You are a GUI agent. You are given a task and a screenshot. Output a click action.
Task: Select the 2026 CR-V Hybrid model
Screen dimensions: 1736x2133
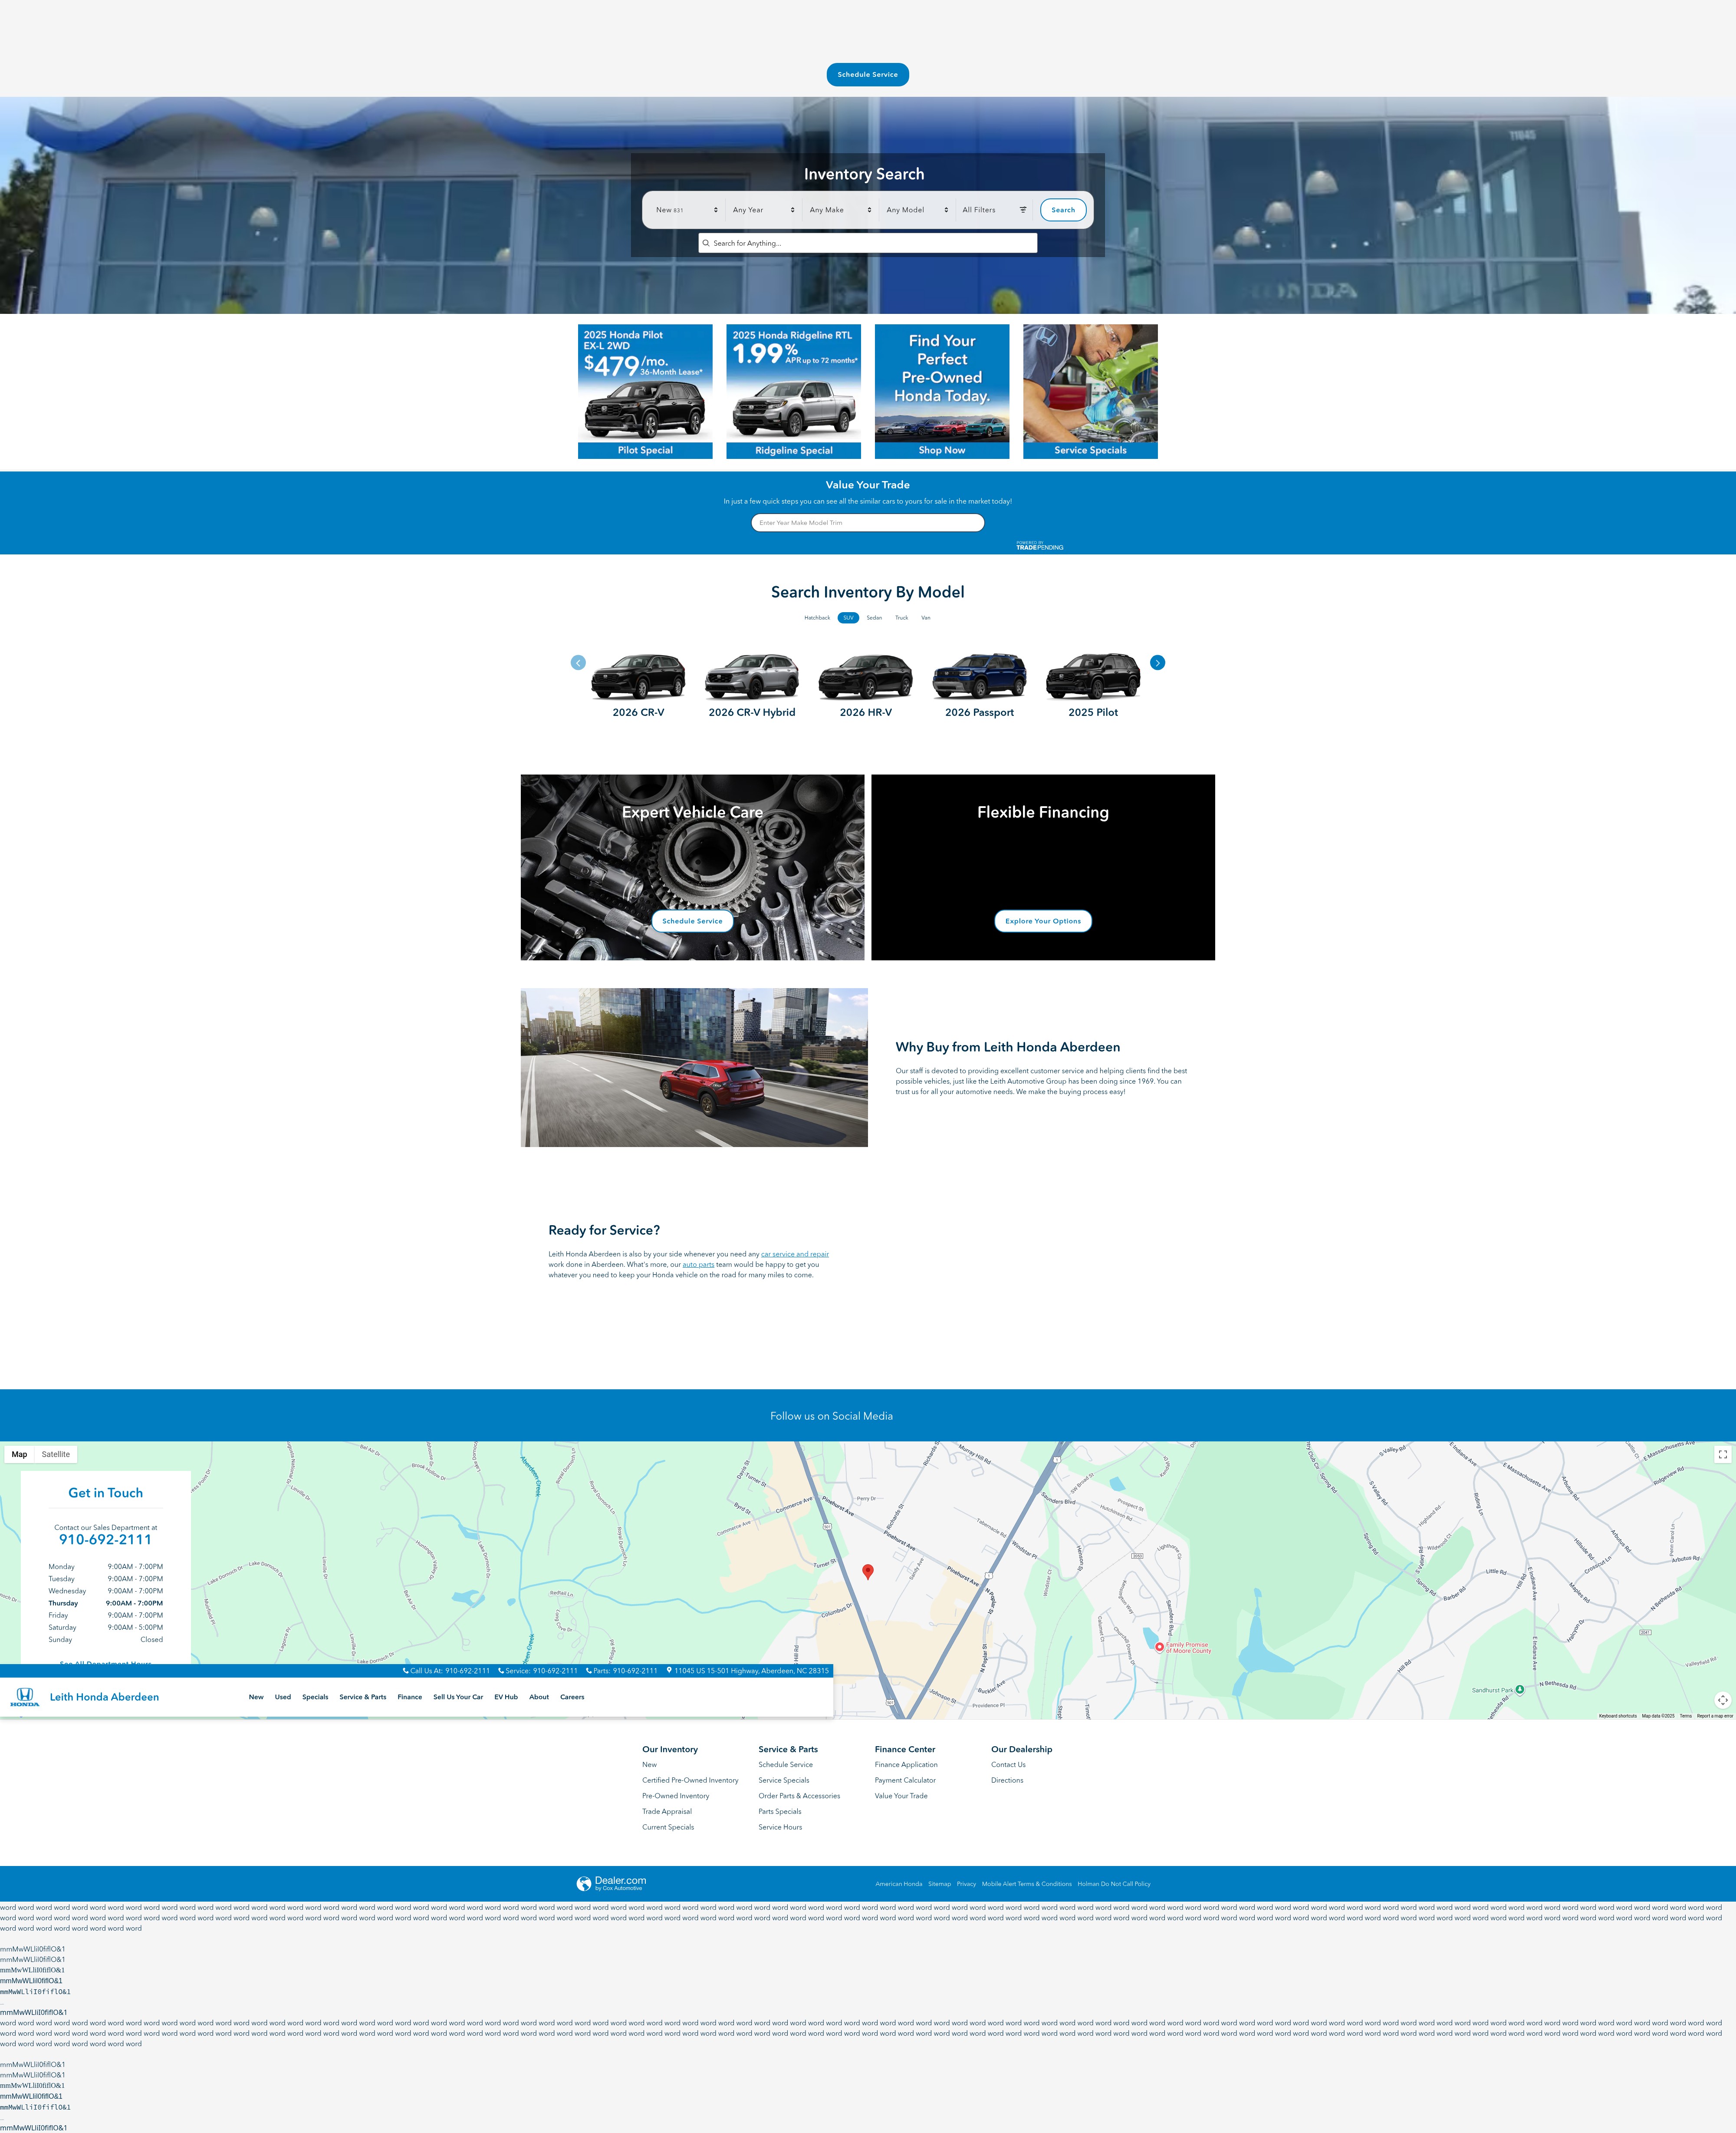(752, 686)
